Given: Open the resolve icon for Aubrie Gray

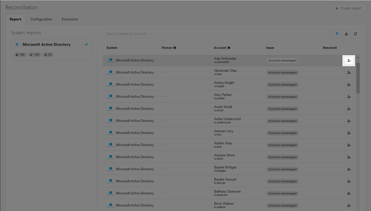Looking at the screenshot, I should (x=349, y=145).
